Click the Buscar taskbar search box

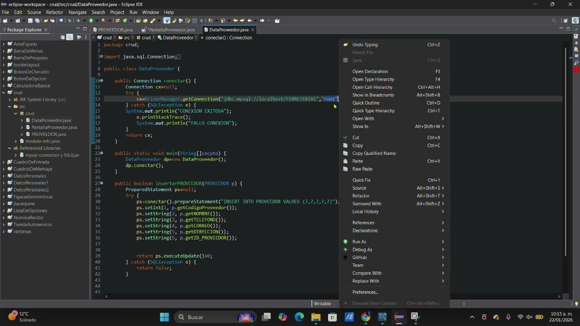click(215, 317)
